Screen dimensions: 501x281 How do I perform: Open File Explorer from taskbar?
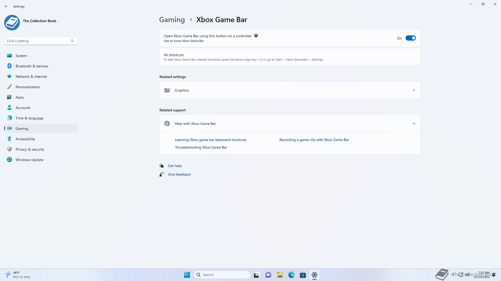click(280, 275)
